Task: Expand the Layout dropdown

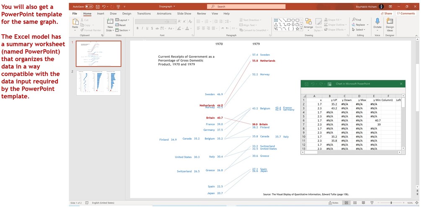Action: [122, 20]
